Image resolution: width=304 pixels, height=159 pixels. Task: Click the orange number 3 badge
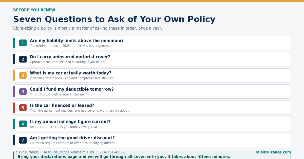click(x=23, y=75)
